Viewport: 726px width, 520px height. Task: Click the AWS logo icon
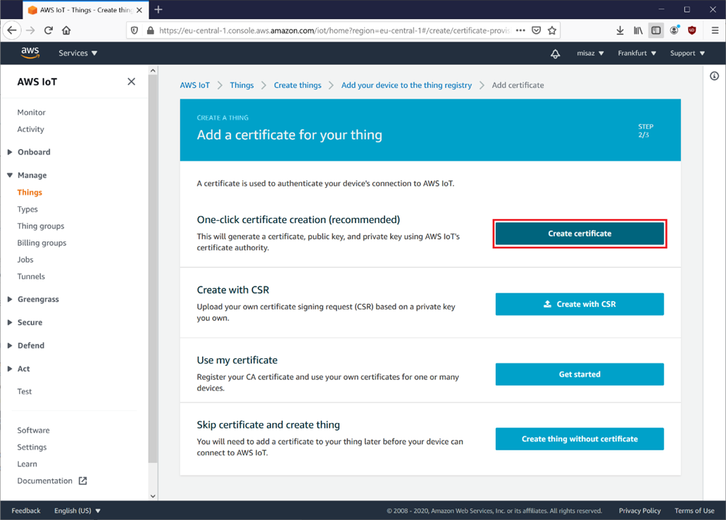30,53
